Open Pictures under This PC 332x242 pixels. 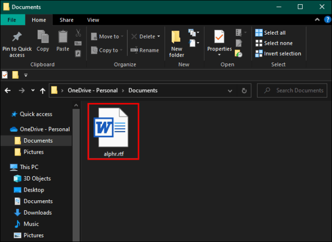(29, 235)
